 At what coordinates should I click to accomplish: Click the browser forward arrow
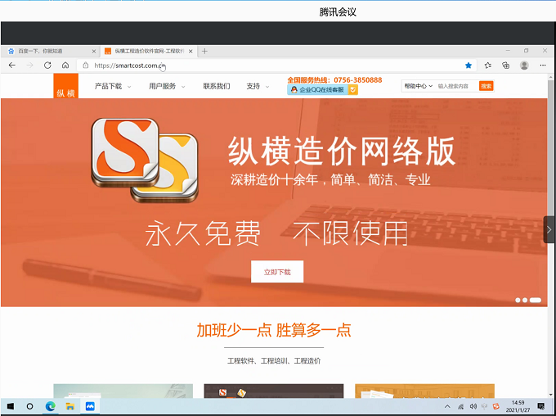29,66
